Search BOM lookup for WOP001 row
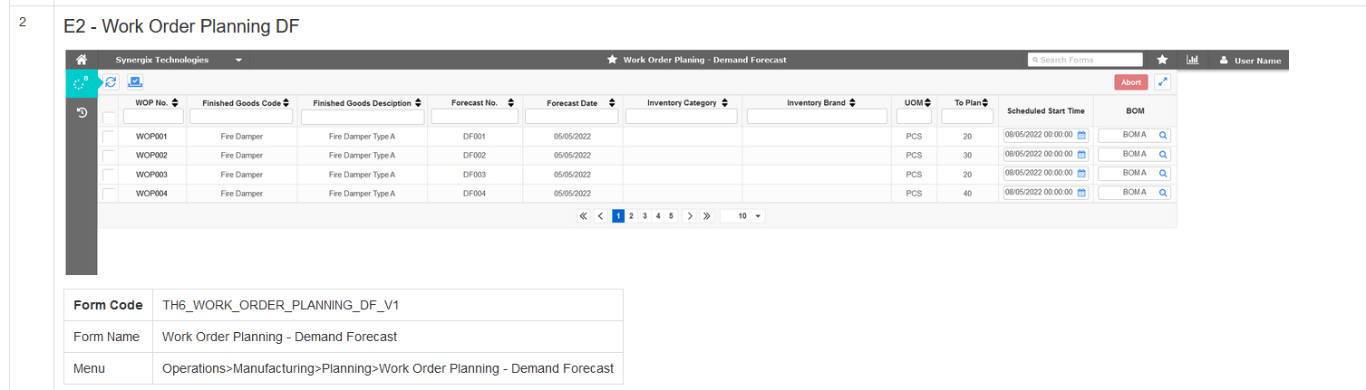This screenshot has width=1366, height=390. [1163, 135]
